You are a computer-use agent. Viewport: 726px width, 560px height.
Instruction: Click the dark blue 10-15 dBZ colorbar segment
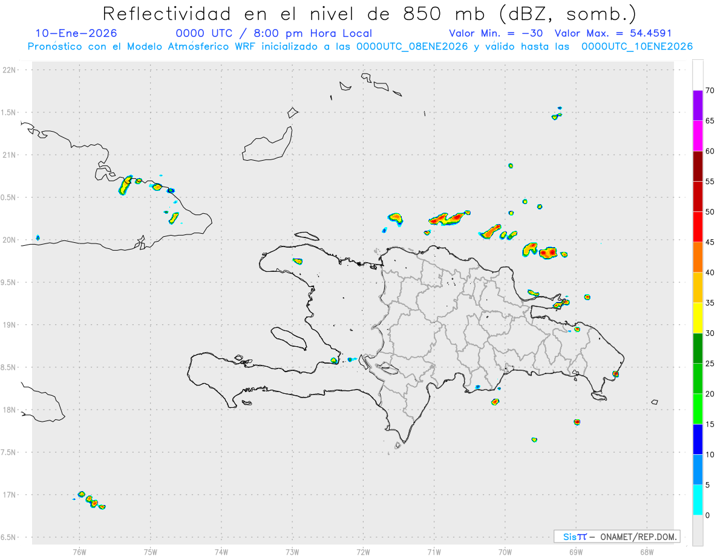point(698,439)
